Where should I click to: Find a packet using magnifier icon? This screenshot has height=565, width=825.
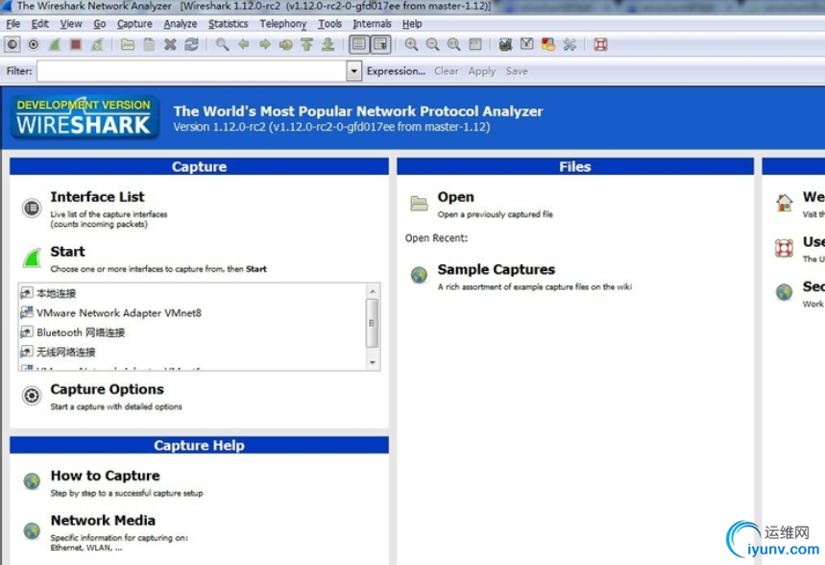click(x=222, y=45)
